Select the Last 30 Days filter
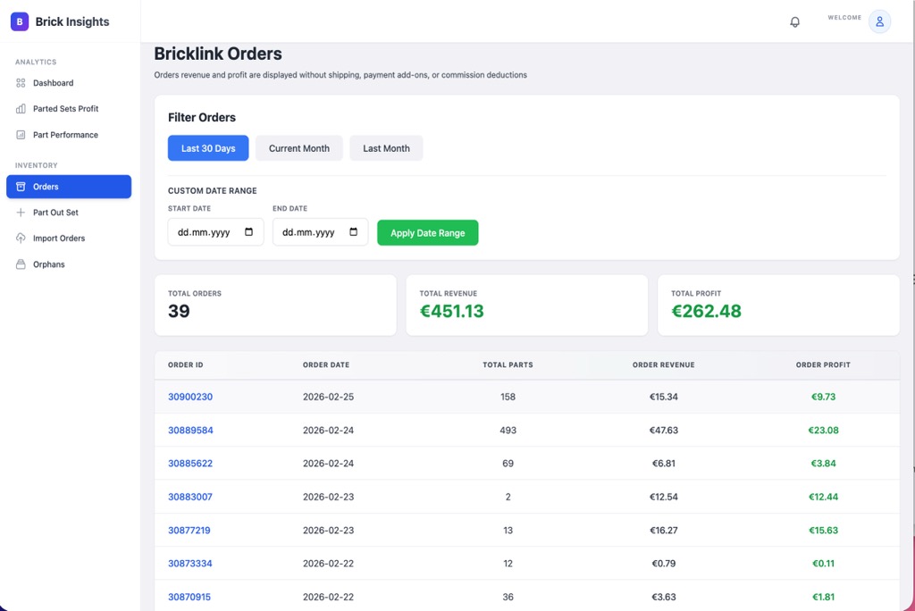This screenshot has width=915, height=611. (x=208, y=148)
